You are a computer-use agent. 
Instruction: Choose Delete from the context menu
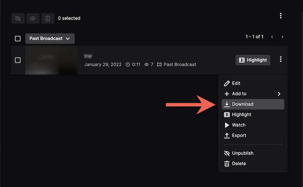pos(238,163)
